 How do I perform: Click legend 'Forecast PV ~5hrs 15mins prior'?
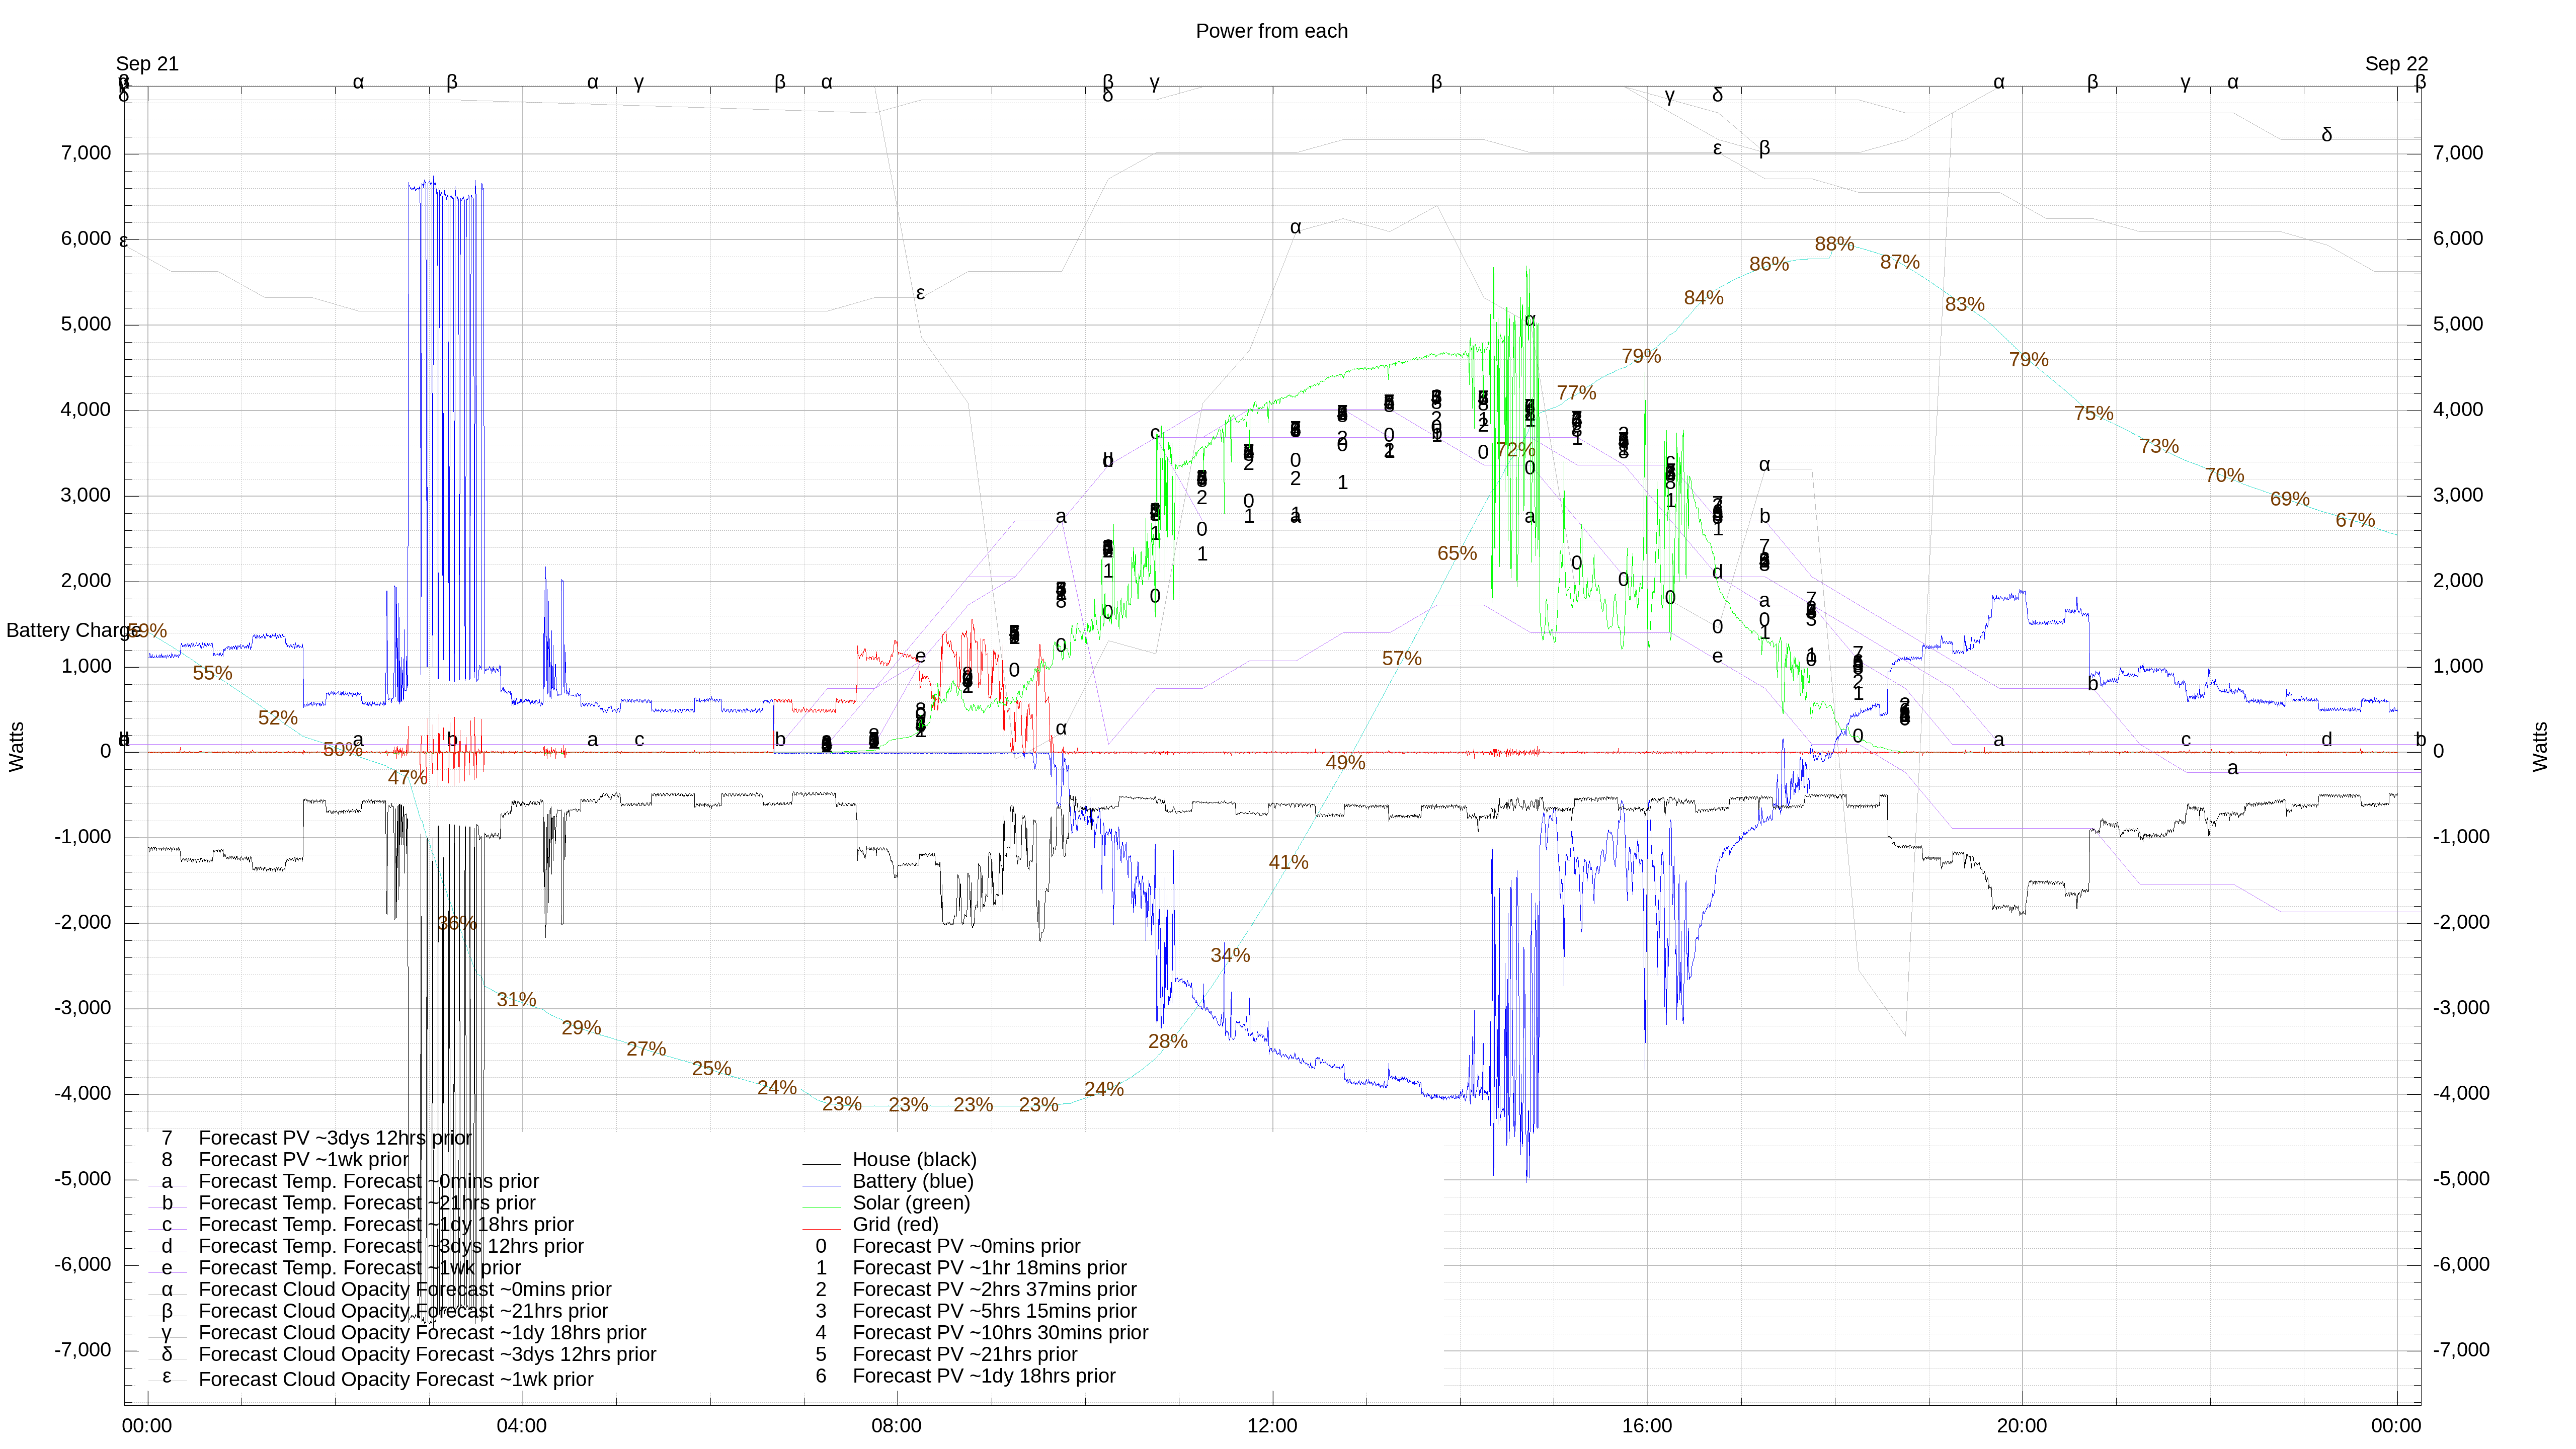[x=994, y=1311]
